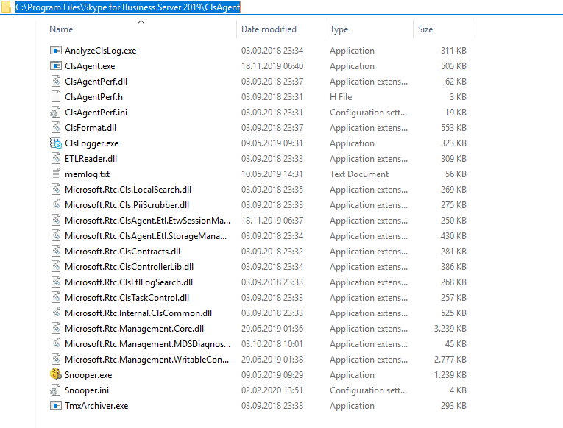Click the Snooper.exe application icon
This screenshot has width=563, height=428.
click(x=56, y=374)
